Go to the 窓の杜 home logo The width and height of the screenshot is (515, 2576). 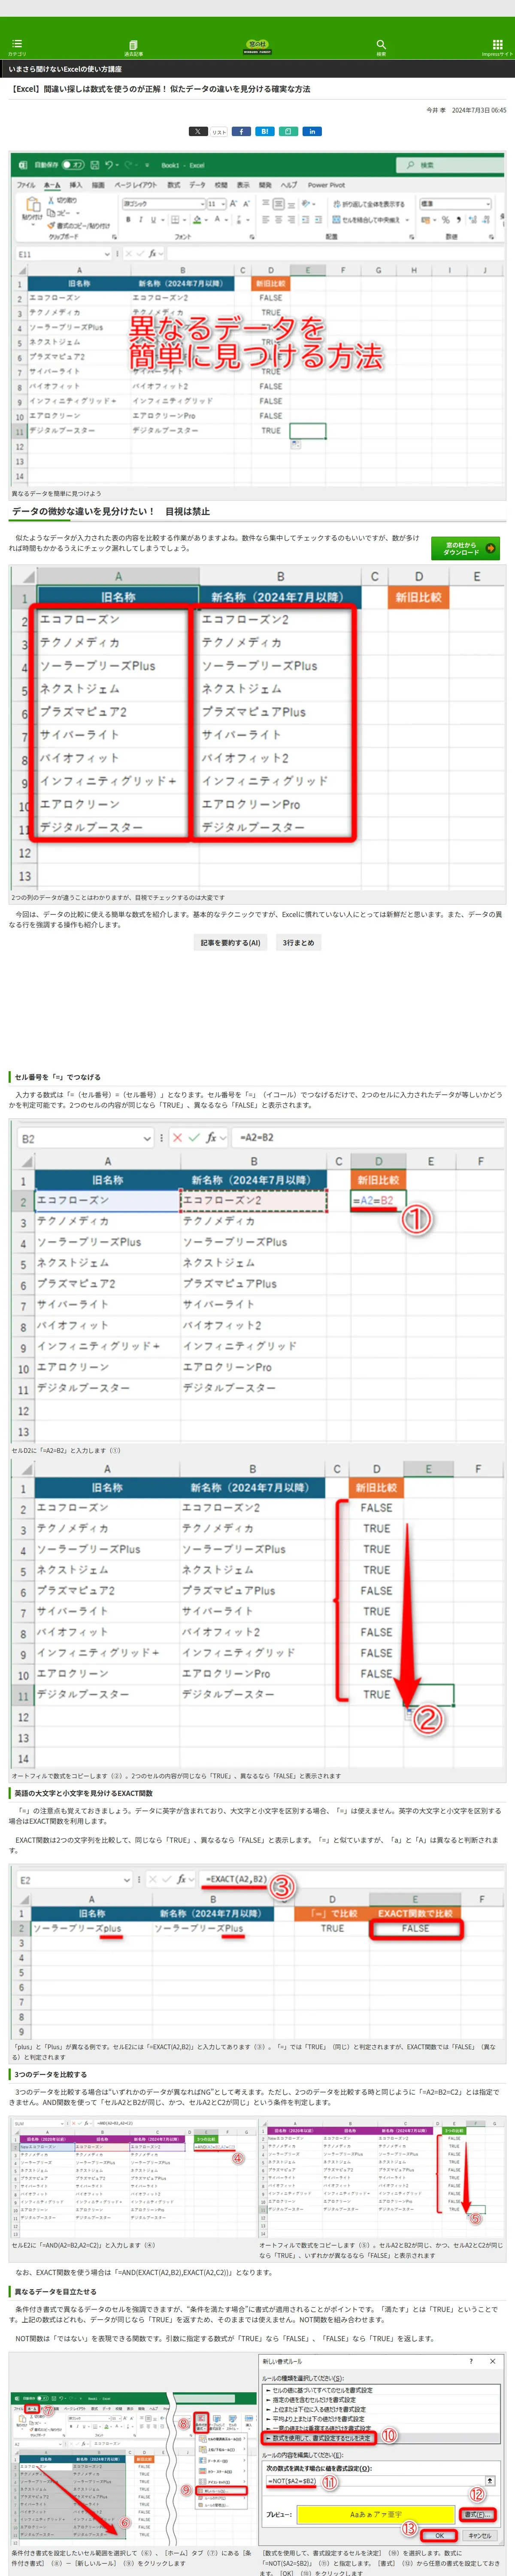point(257,46)
